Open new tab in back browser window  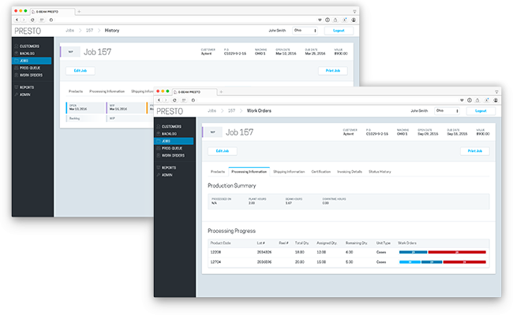79,12
